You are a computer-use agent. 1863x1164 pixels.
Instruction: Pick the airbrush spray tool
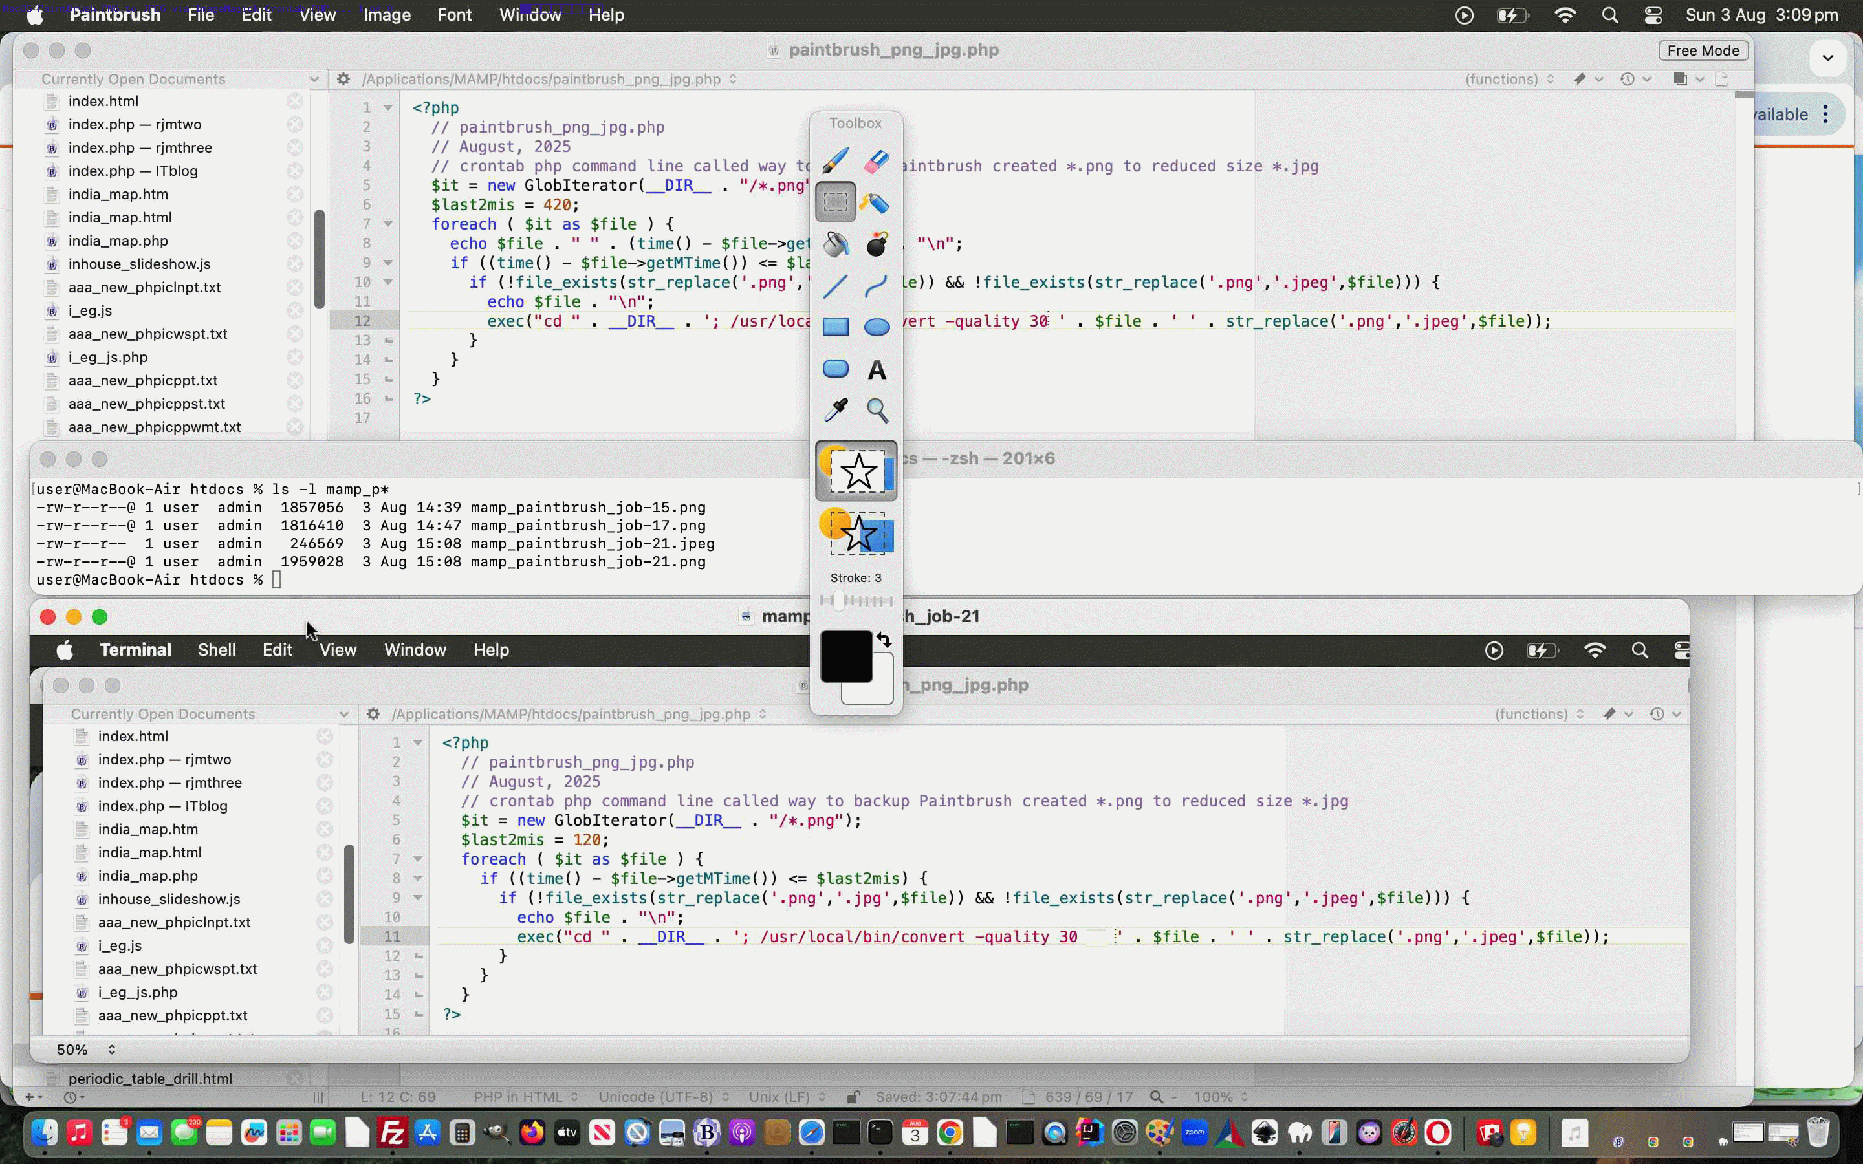877,202
